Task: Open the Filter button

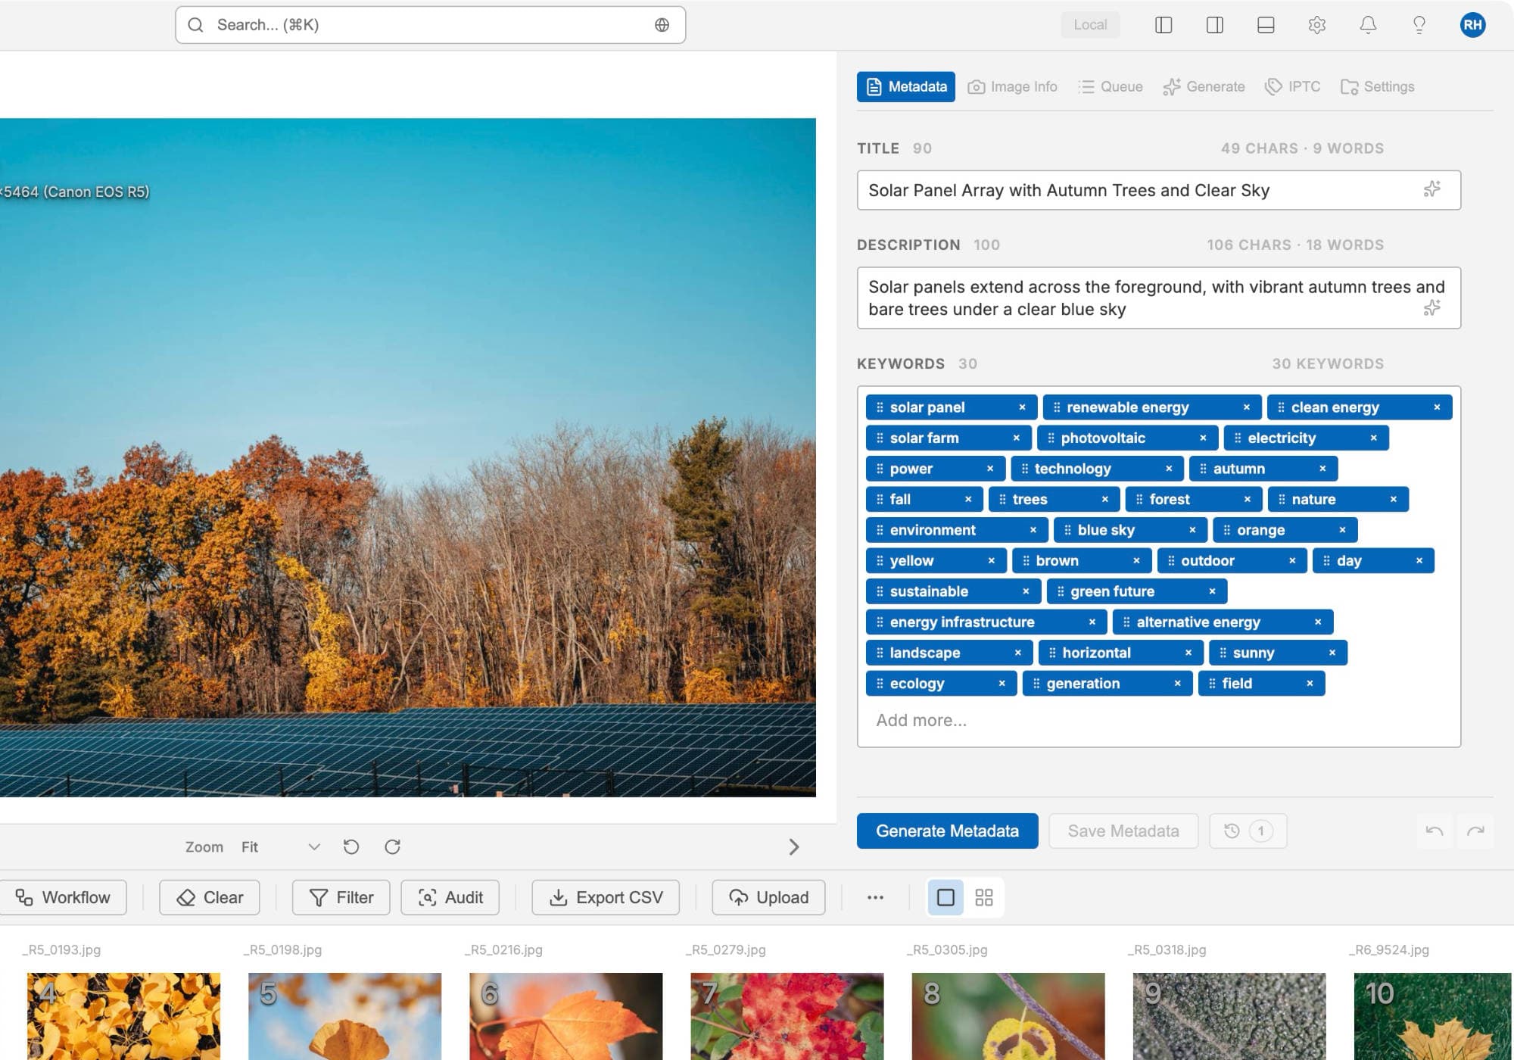Action: click(x=341, y=898)
